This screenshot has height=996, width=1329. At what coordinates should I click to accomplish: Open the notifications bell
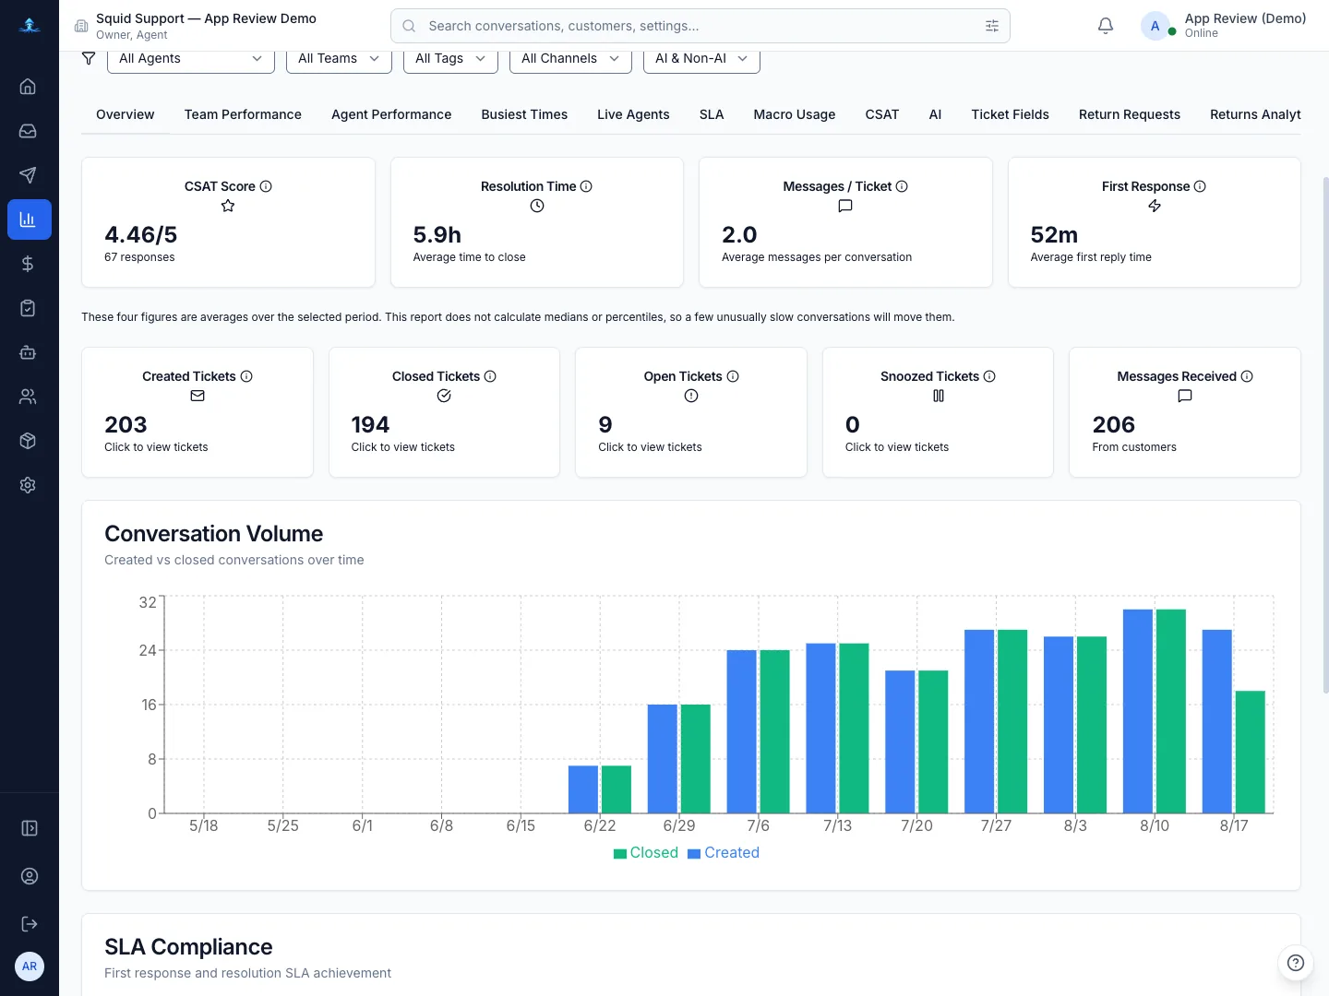1106,26
